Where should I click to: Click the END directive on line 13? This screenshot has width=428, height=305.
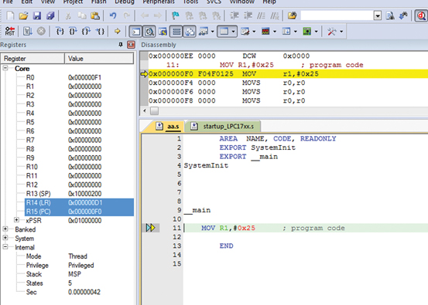point(226,246)
